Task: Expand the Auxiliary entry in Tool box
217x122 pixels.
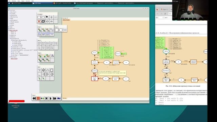Action: coord(10,12)
